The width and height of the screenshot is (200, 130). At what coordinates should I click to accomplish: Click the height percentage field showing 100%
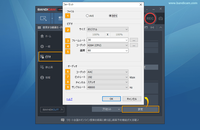(119, 35)
